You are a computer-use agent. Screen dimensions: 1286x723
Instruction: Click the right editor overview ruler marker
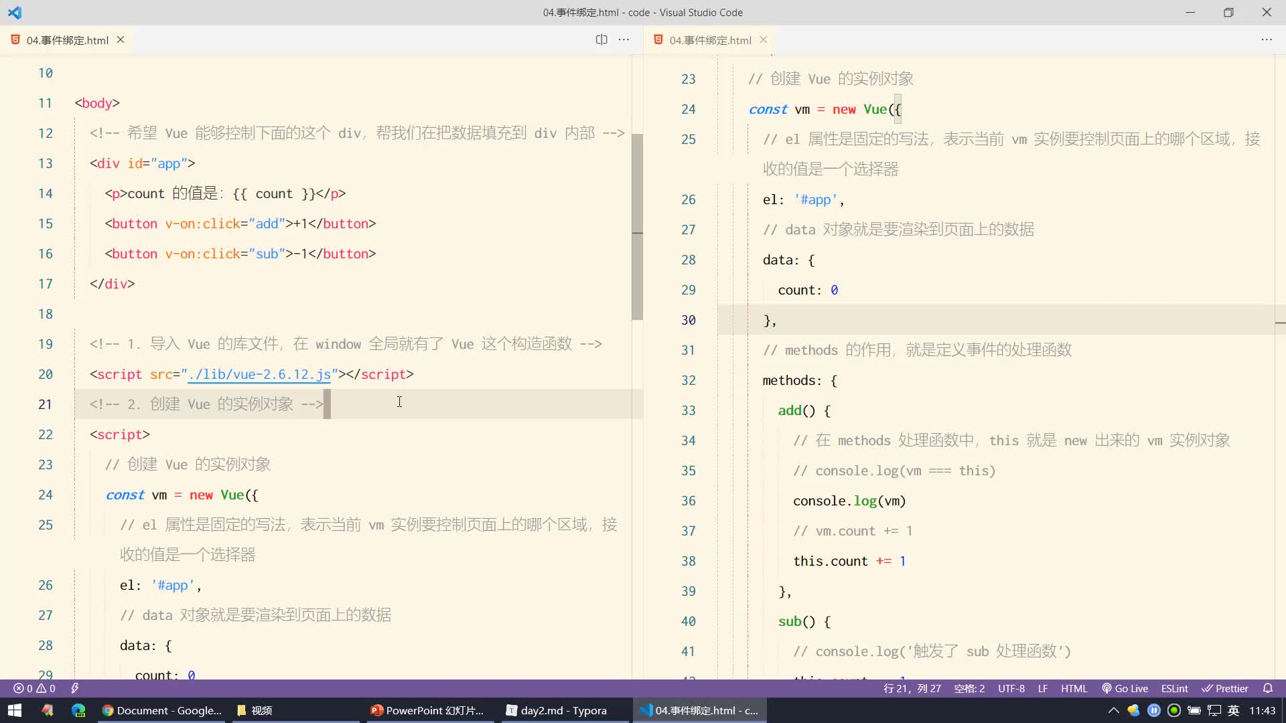(1280, 323)
